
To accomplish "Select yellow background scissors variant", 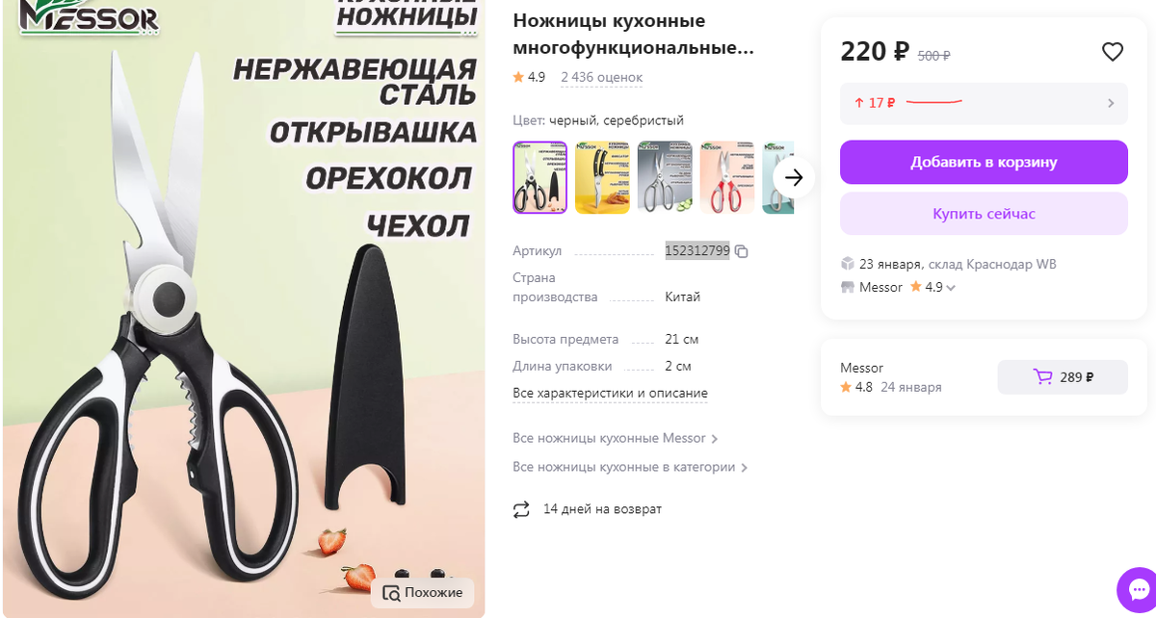I will (x=602, y=177).
